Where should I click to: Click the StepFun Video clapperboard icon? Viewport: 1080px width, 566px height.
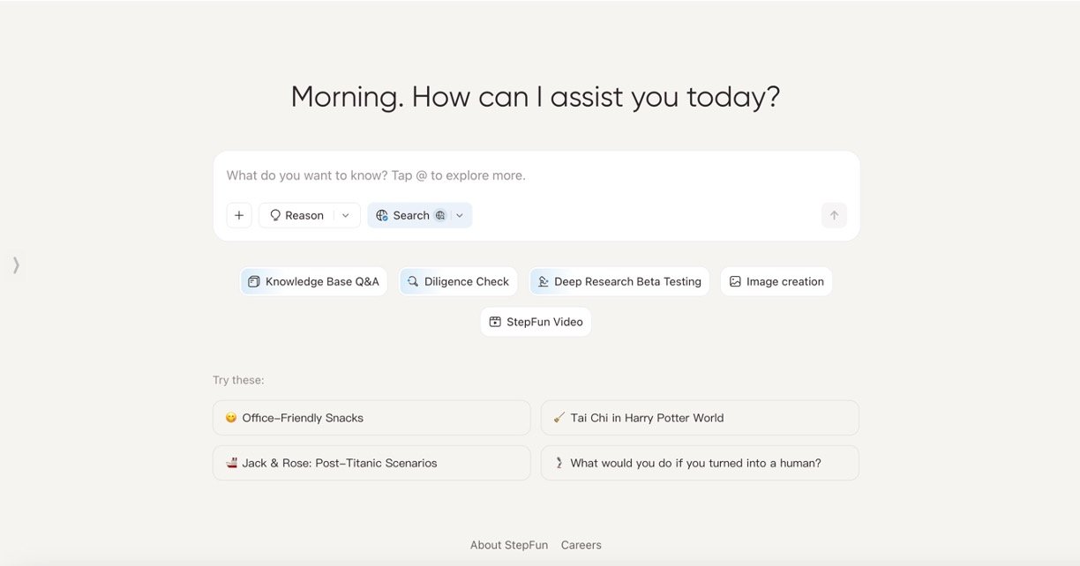494,321
